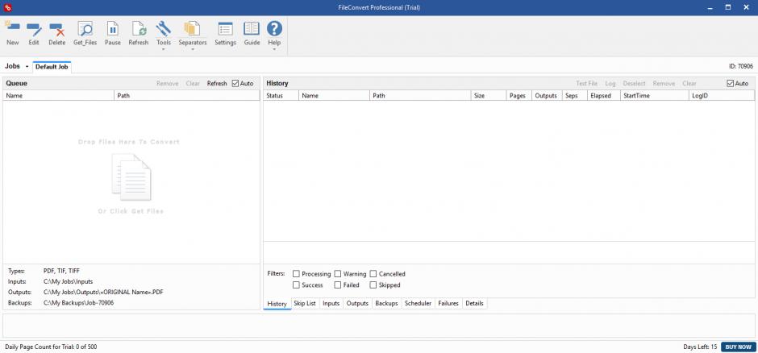
Task: Click Log in the History header
Action: [x=610, y=84]
